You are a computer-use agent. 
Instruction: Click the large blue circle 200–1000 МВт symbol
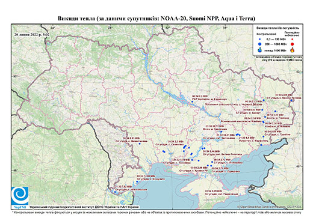pyautogui.click(x=260, y=44)
